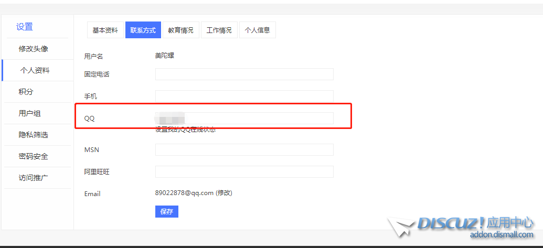This screenshot has height=248, width=543.
Task: Click into the 固定电话 input field
Action: (244, 74)
